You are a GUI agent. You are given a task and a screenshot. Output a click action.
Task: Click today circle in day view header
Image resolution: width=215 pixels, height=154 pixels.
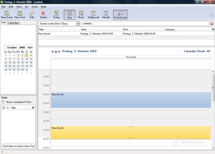pos(56,52)
